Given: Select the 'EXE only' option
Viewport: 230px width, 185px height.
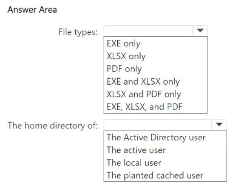Looking at the screenshot, I should tap(124, 44).
